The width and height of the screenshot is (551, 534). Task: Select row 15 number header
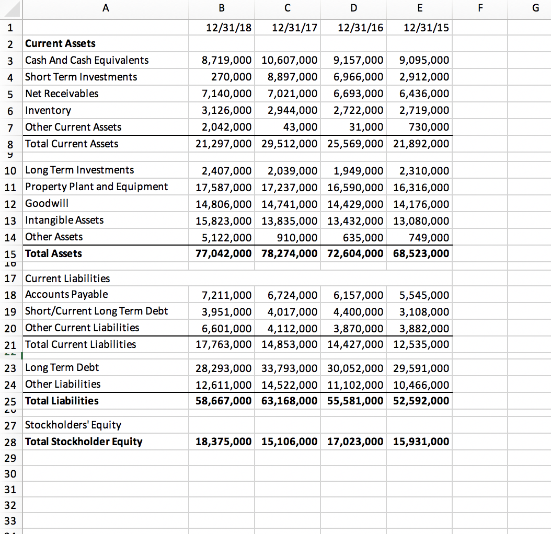click(x=10, y=253)
